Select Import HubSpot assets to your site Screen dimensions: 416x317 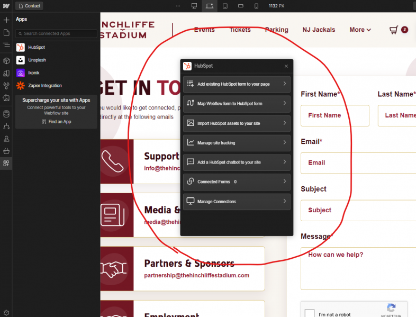pos(237,123)
